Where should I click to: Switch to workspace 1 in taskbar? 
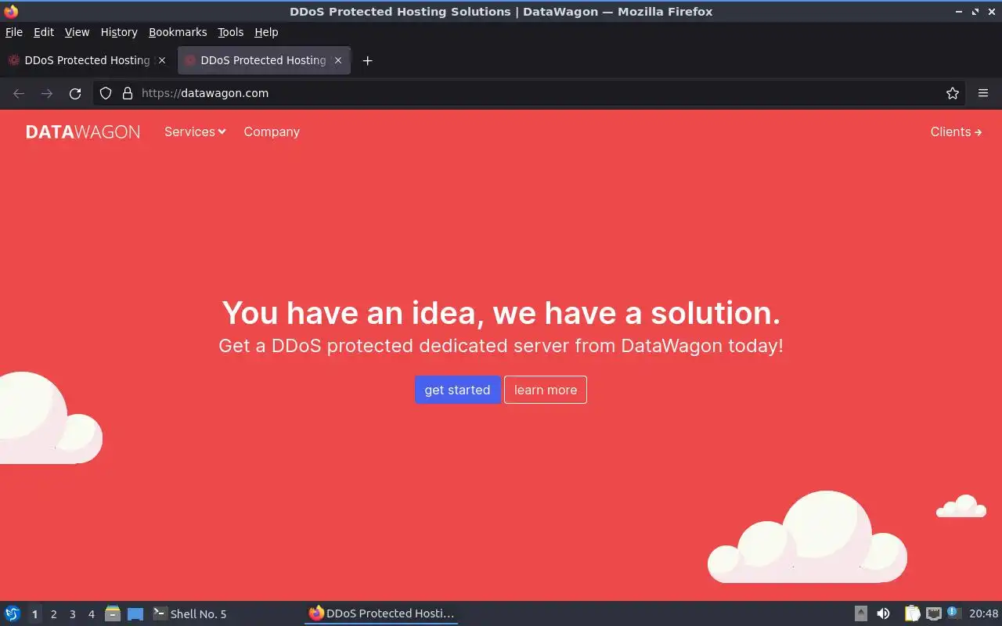pos(34,614)
